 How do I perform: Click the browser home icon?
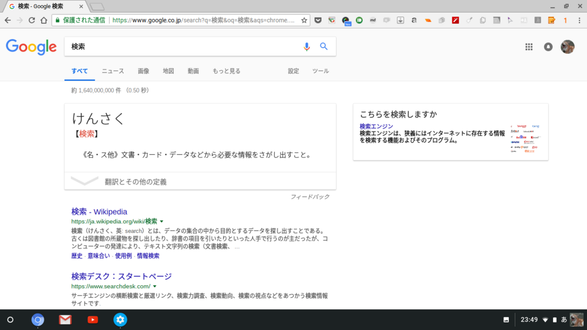pos(45,19)
